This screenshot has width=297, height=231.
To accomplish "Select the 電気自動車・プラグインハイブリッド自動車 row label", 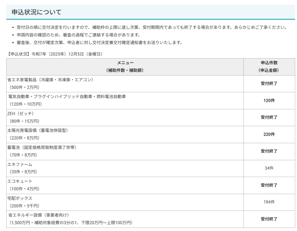I will coord(67,97).
